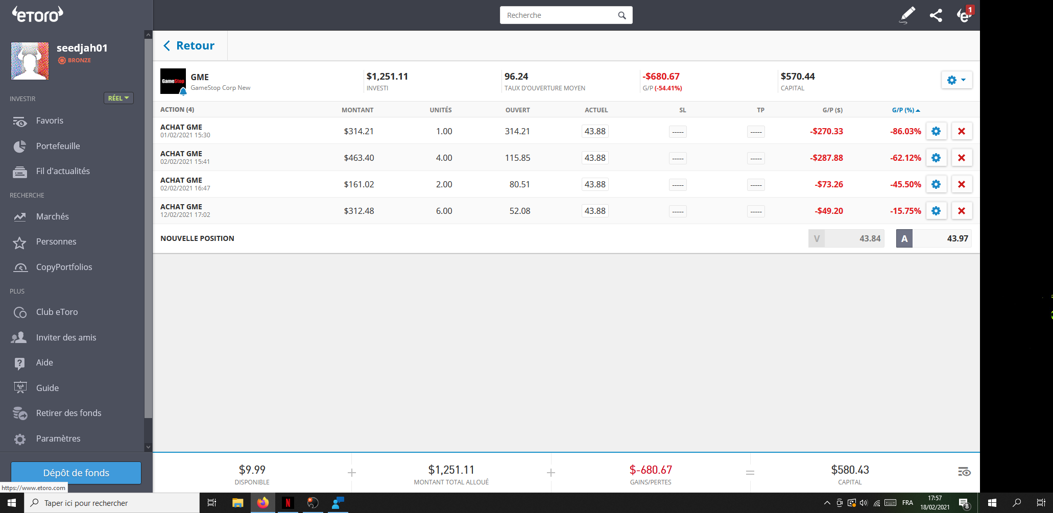The image size is (1053, 513).
Task: Open settings gear for $463.40 position
Action: tap(936, 158)
